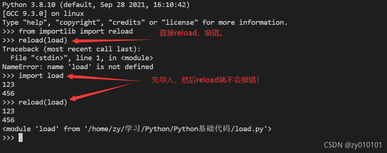Viewport: 387px width, 153px height.
Task: Click the reload(load) command after import load
Action: (x=43, y=102)
